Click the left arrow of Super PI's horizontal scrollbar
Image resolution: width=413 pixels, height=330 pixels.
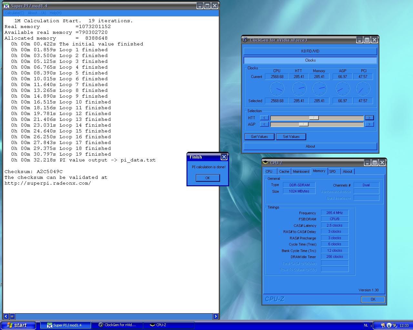tap(6, 316)
